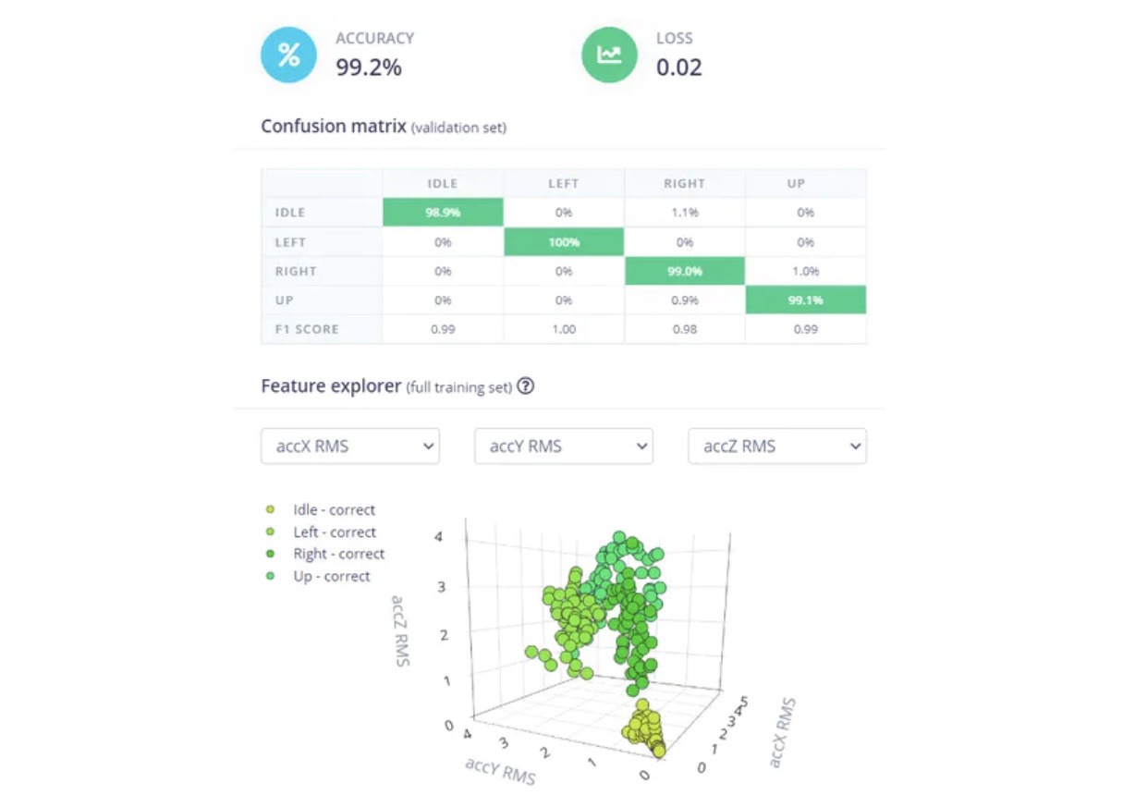
Task: Toggle Idle - correct legend entry
Action: click(x=334, y=509)
